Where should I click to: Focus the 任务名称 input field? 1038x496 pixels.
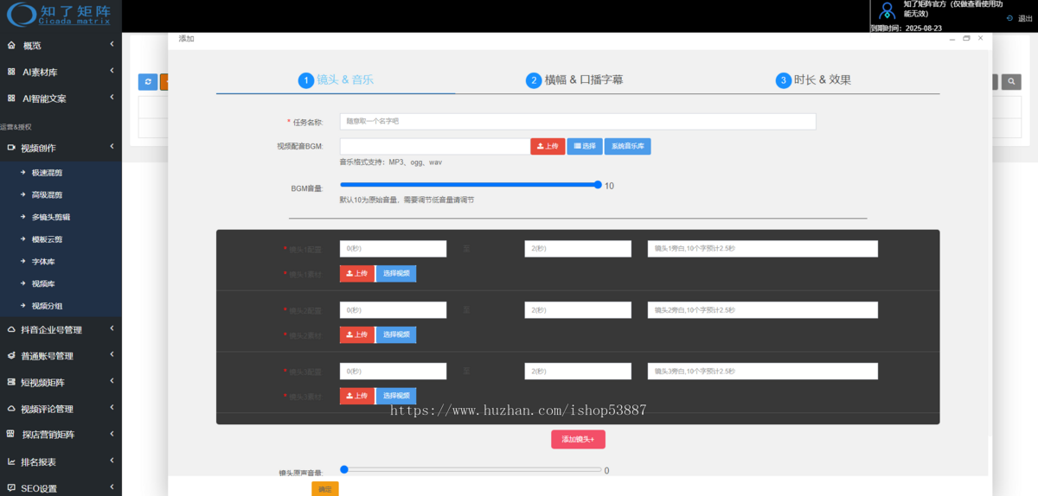point(578,122)
